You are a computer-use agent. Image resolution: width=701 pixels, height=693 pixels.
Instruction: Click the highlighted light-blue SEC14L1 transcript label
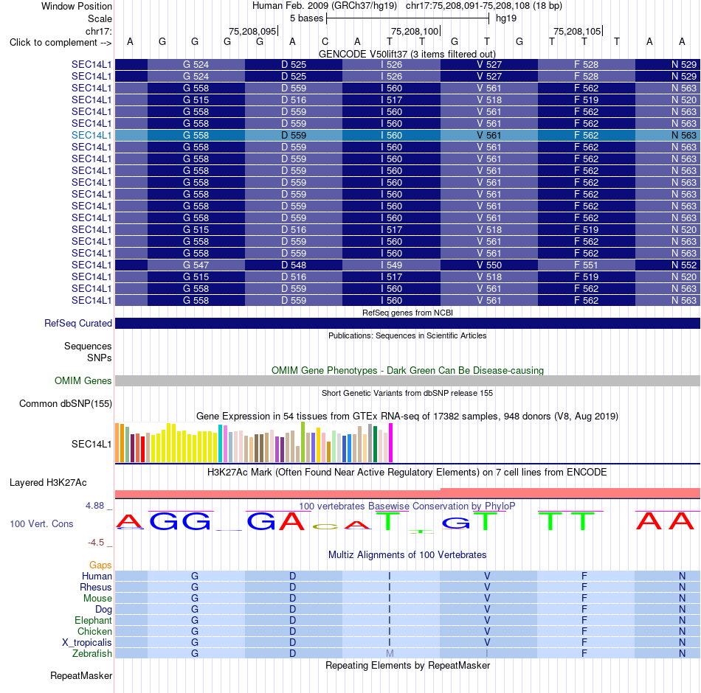(x=91, y=135)
